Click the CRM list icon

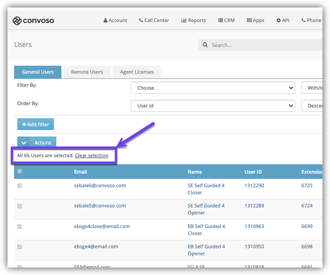[x=220, y=20]
